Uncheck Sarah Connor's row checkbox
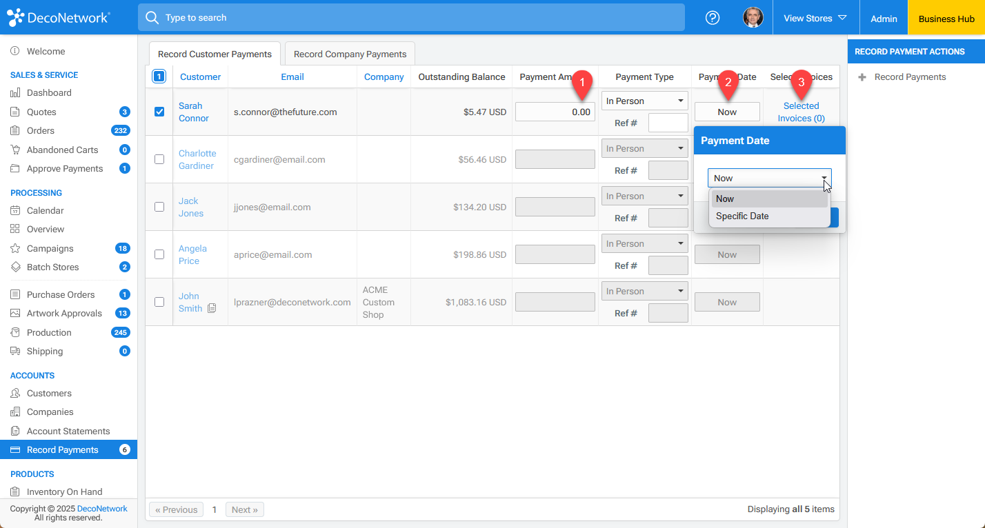 point(159,112)
